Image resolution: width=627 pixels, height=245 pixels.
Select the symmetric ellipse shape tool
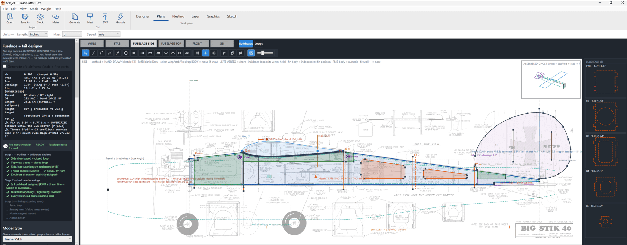click(180, 53)
